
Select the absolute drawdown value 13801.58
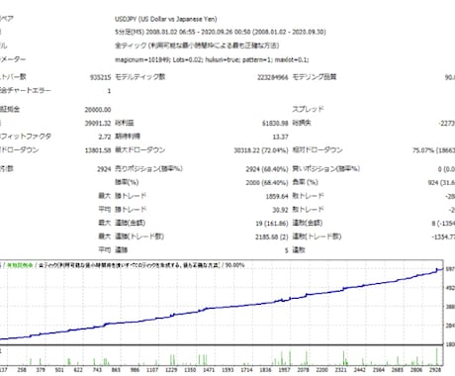pyautogui.click(x=98, y=150)
